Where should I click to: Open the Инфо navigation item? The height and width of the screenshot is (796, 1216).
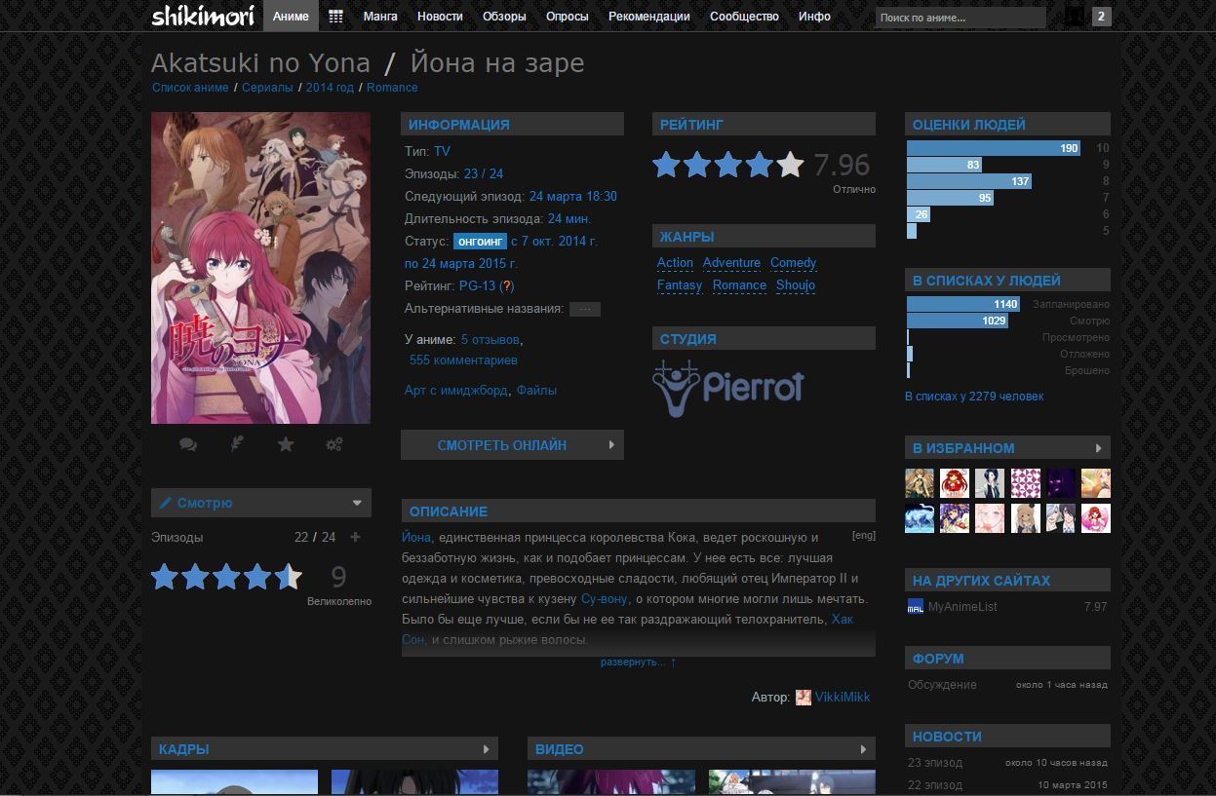[x=814, y=17]
